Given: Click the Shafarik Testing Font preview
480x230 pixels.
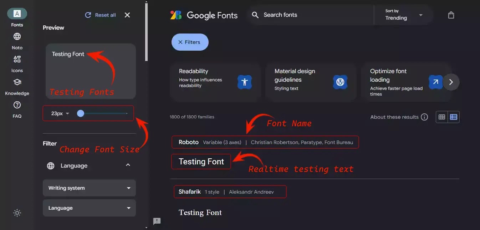Looking at the screenshot, I should coord(200,213).
